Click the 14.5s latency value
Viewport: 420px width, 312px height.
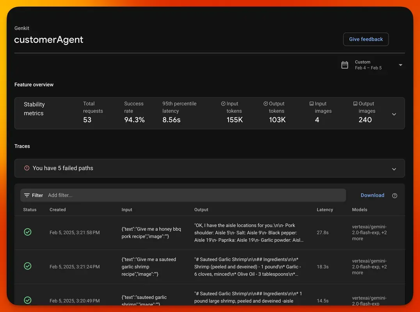pos(322,301)
